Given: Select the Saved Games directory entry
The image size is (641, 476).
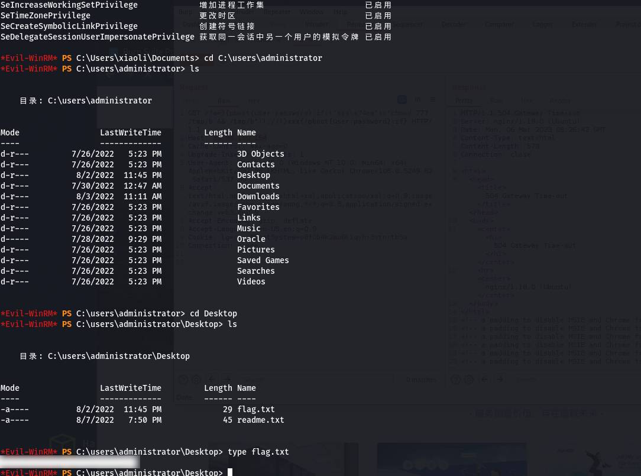Looking at the screenshot, I should pos(263,260).
